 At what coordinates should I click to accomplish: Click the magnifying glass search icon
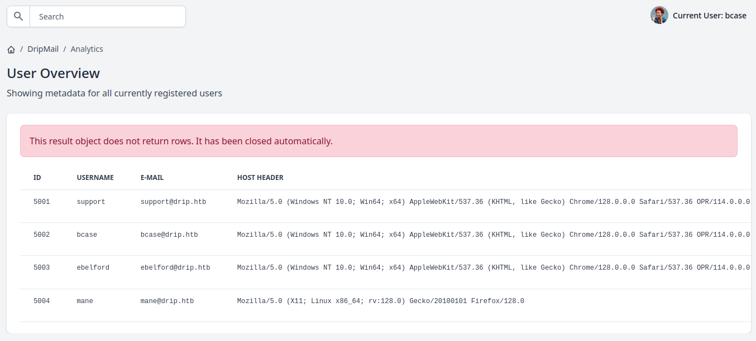click(x=18, y=17)
